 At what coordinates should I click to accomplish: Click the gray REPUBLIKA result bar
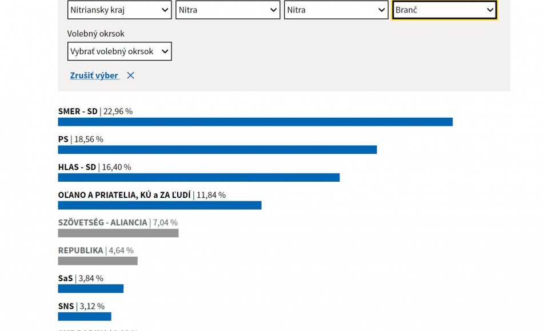pos(98,261)
